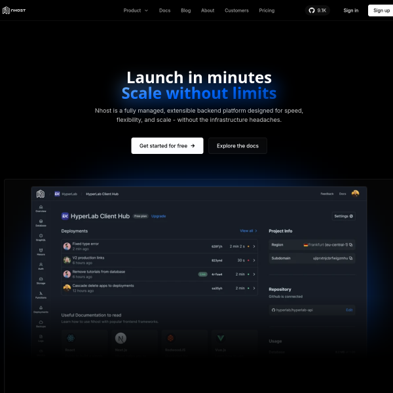Screen dimensions: 393x393
Task: Click Get started for free
Action: click(167, 146)
